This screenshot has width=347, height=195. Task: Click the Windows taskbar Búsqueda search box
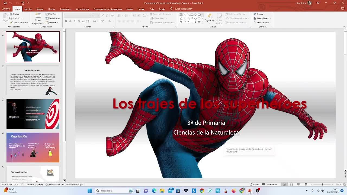pos(114,191)
